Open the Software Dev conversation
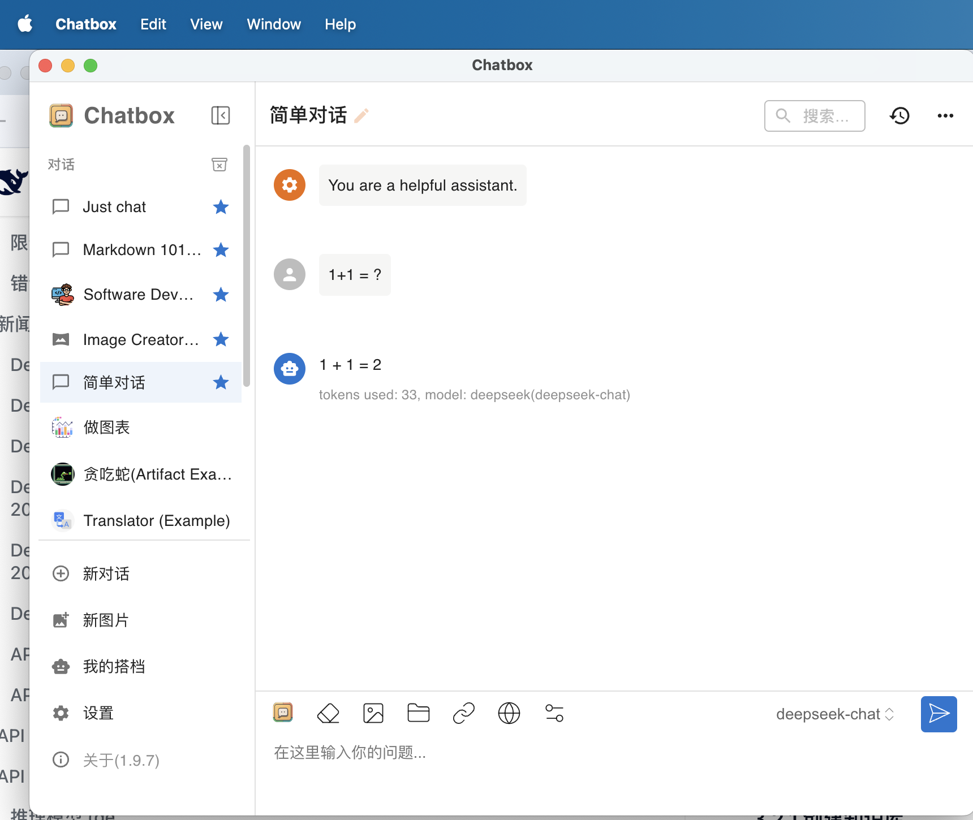 (x=141, y=294)
